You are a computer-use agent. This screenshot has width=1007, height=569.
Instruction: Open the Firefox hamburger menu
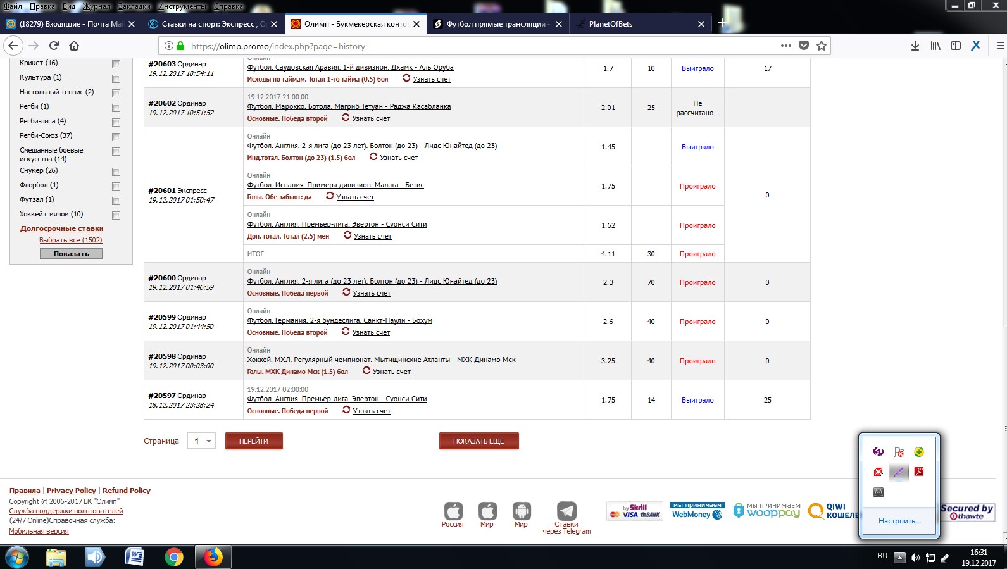click(1001, 46)
